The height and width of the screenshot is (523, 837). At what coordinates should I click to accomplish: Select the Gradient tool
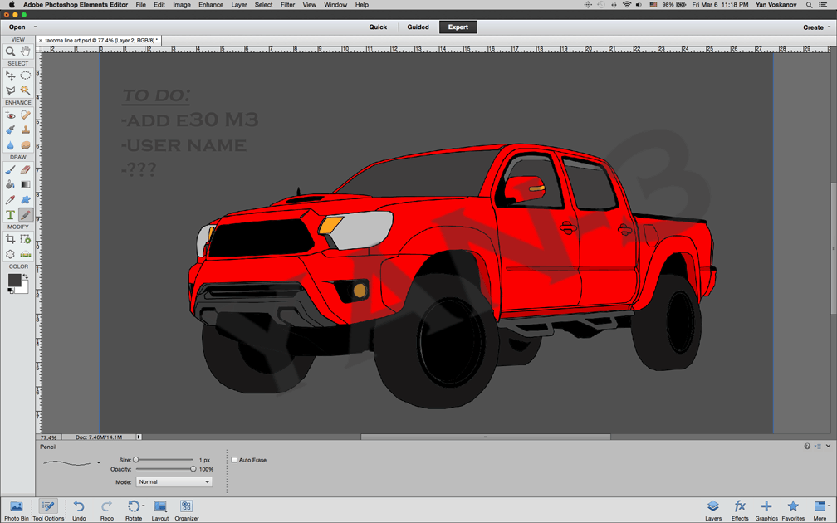point(25,184)
